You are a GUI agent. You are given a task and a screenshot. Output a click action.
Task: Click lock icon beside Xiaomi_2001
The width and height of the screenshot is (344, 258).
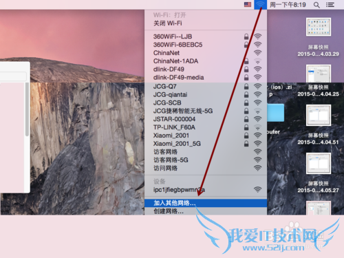(x=246, y=136)
